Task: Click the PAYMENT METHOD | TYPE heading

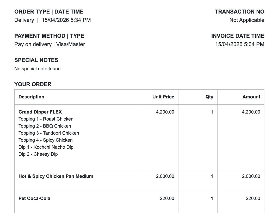Action: (x=49, y=36)
